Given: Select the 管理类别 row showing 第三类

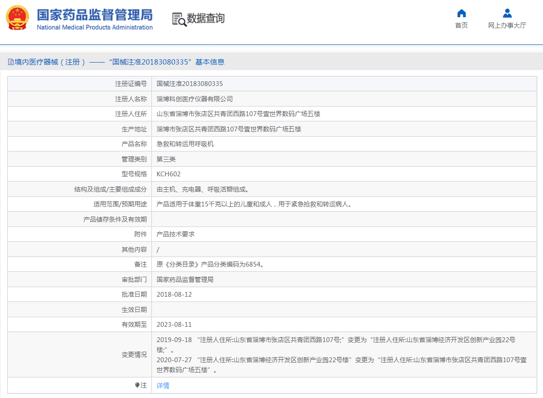Looking at the screenshot, I should [x=166, y=159].
